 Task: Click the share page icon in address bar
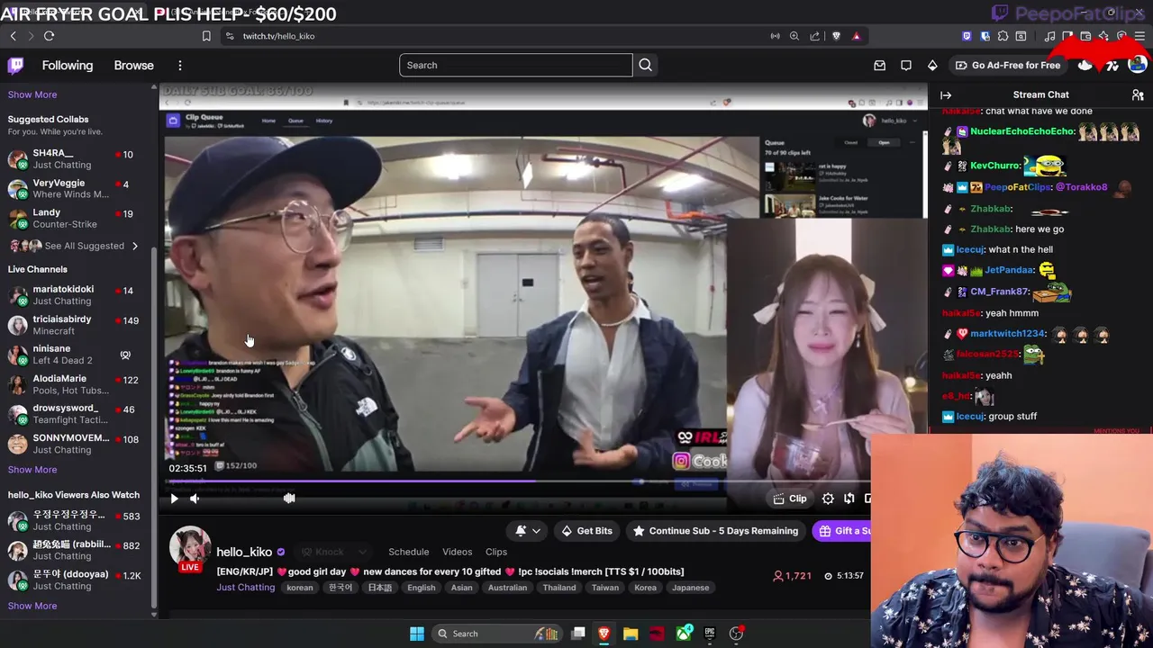pyautogui.click(x=815, y=36)
